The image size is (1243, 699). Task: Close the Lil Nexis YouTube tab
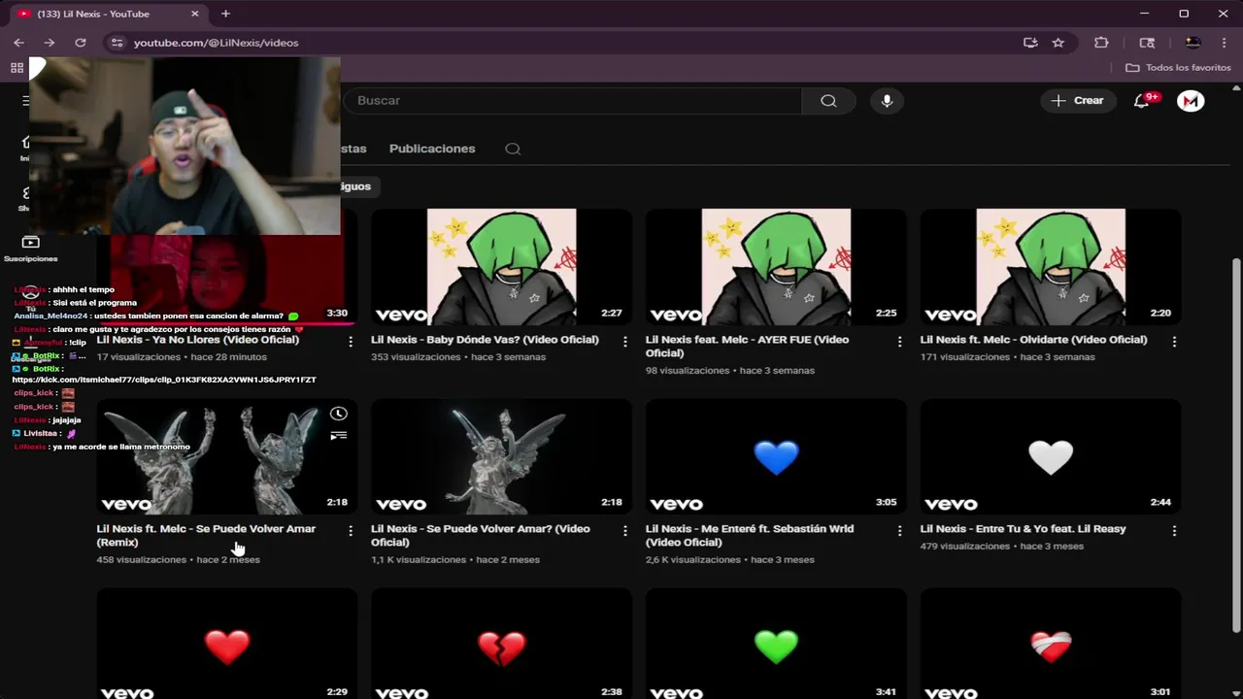click(x=194, y=14)
